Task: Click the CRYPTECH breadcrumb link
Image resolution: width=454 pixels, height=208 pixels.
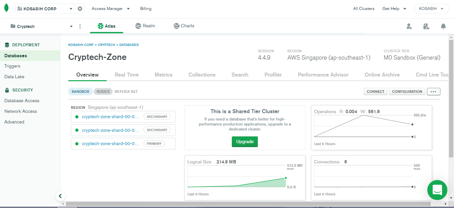Action: [106, 45]
